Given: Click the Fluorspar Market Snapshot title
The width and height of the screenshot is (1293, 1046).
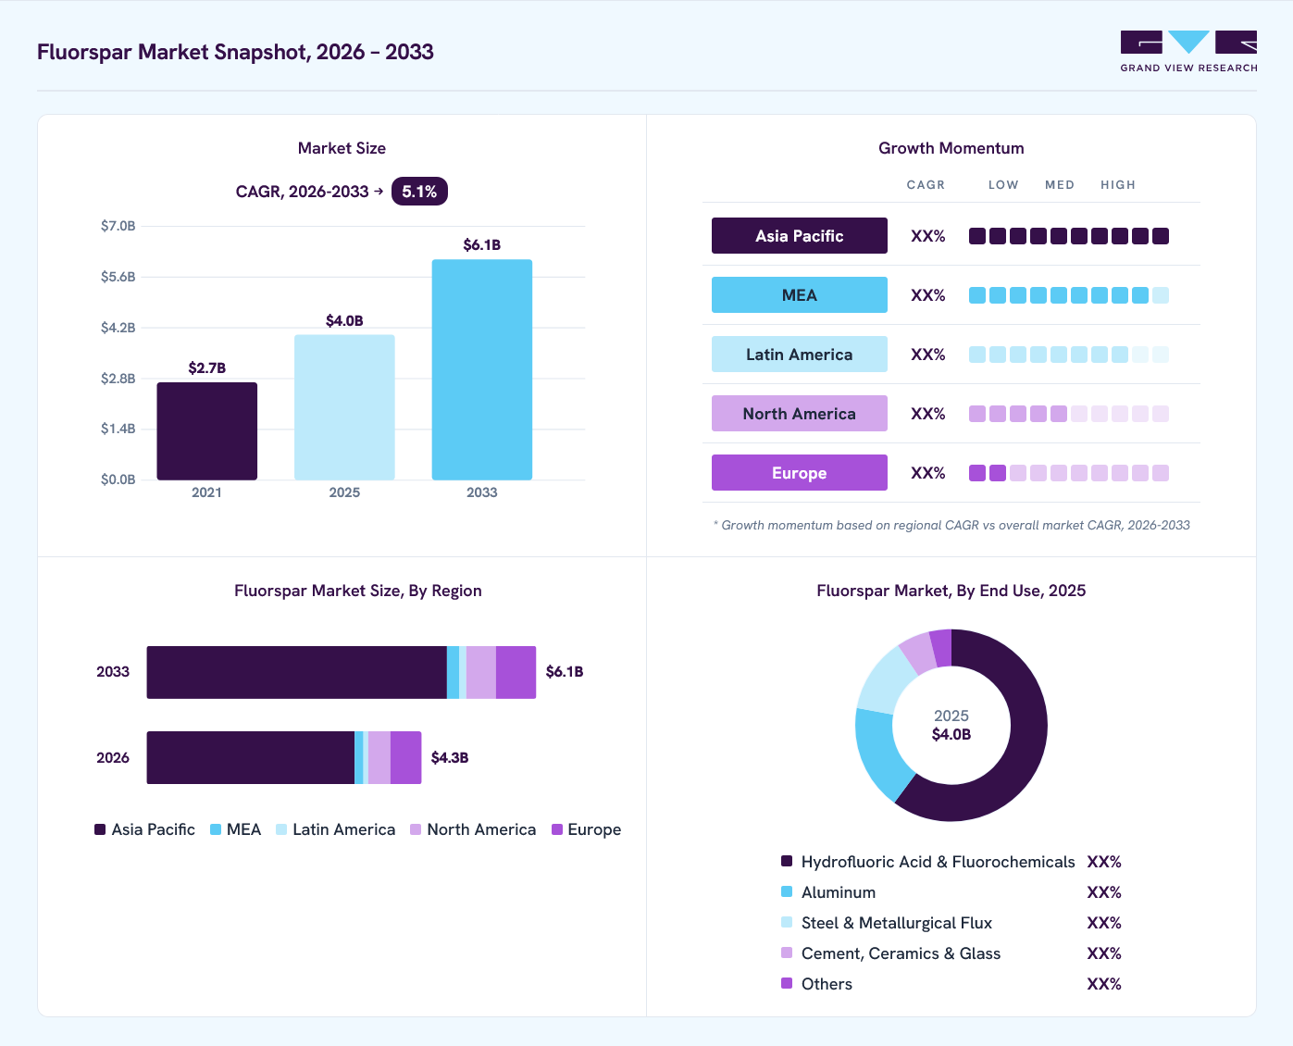Looking at the screenshot, I should [235, 52].
